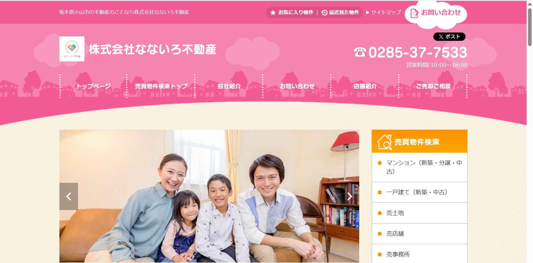Click the house search icon in 売買物件検索
Viewport: 533px width, 263px height.
384,142
